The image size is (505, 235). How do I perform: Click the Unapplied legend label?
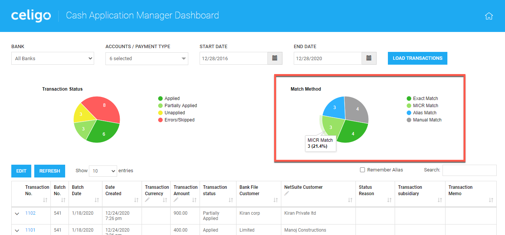(x=175, y=113)
